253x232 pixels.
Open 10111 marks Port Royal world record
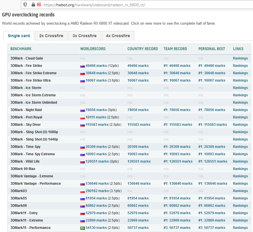(96, 117)
